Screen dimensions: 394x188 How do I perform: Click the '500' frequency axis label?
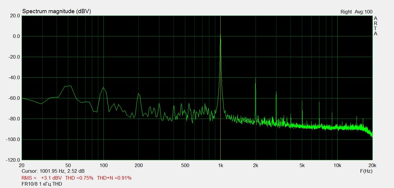[x=185, y=165]
